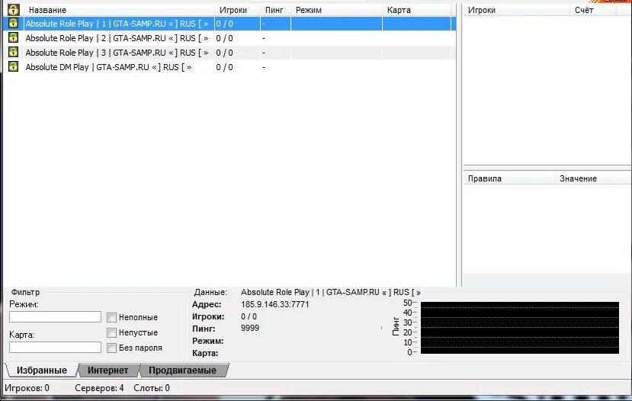Select server Absolute Role Play | 3

(x=229, y=53)
